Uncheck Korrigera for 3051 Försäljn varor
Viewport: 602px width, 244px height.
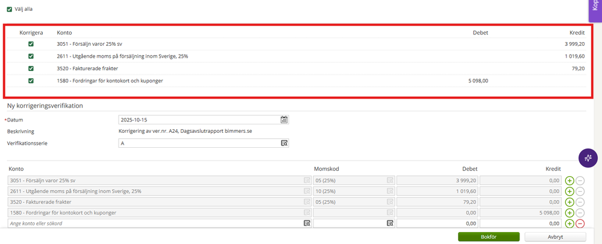coord(31,44)
